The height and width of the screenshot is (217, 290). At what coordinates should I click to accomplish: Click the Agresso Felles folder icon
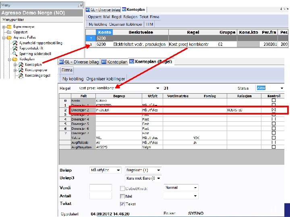click(x=9, y=37)
